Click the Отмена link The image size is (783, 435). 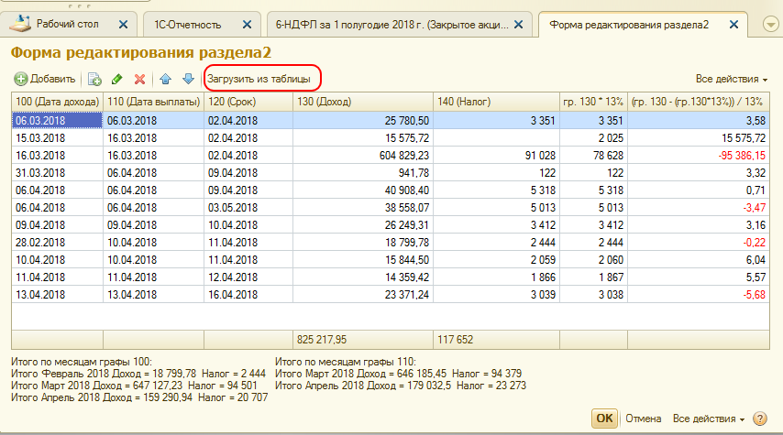pos(643,419)
